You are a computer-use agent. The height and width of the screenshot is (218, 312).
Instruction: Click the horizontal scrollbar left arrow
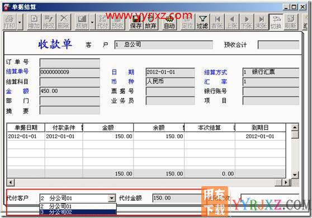[11, 182]
